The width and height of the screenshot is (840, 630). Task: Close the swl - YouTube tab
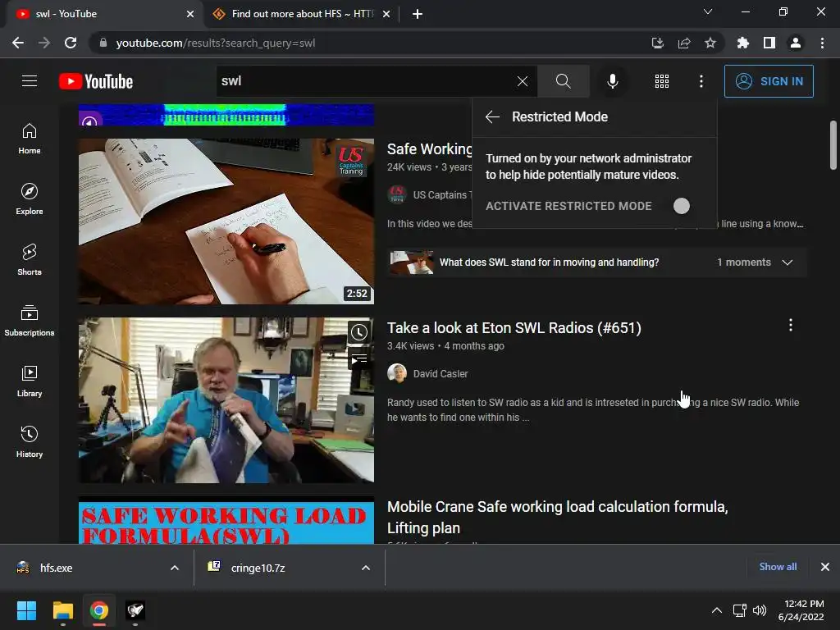click(x=190, y=14)
